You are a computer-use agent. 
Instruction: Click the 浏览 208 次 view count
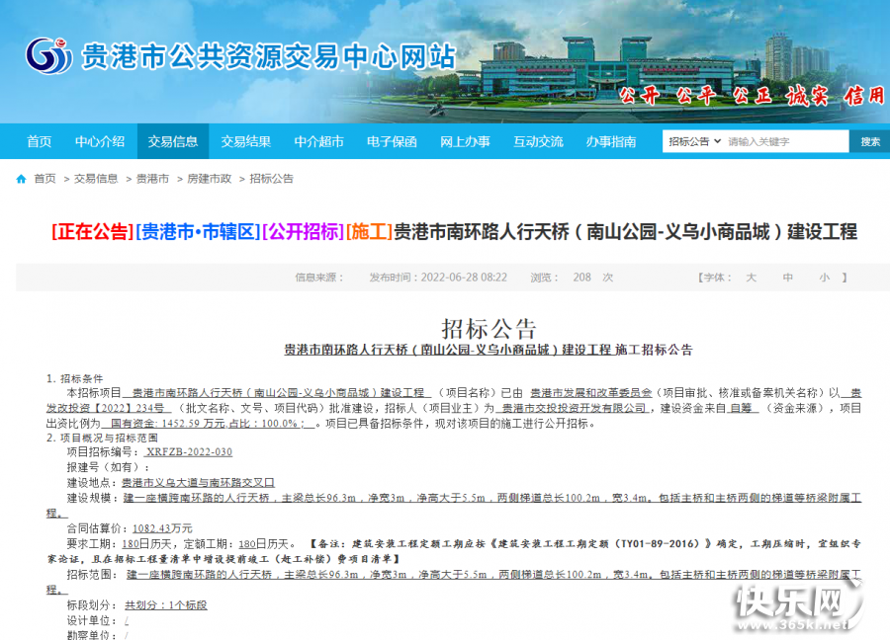point(572,278)
